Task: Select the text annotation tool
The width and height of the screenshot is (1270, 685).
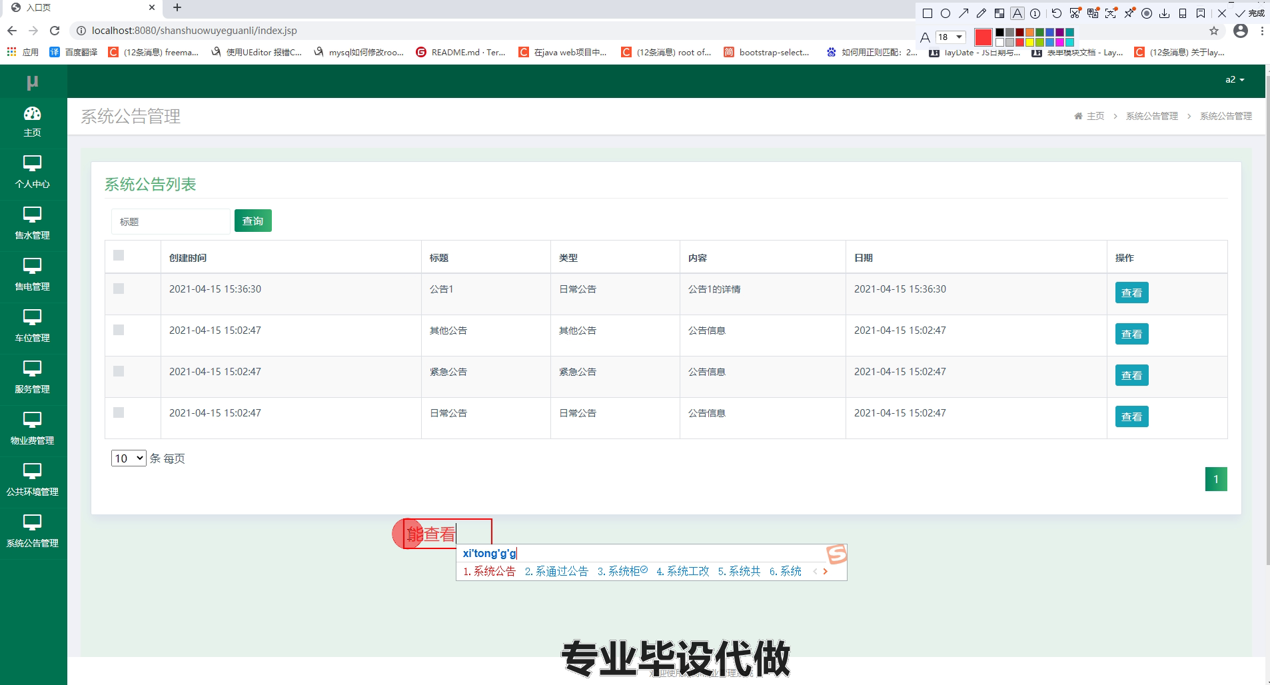Action: [1017, 13]
